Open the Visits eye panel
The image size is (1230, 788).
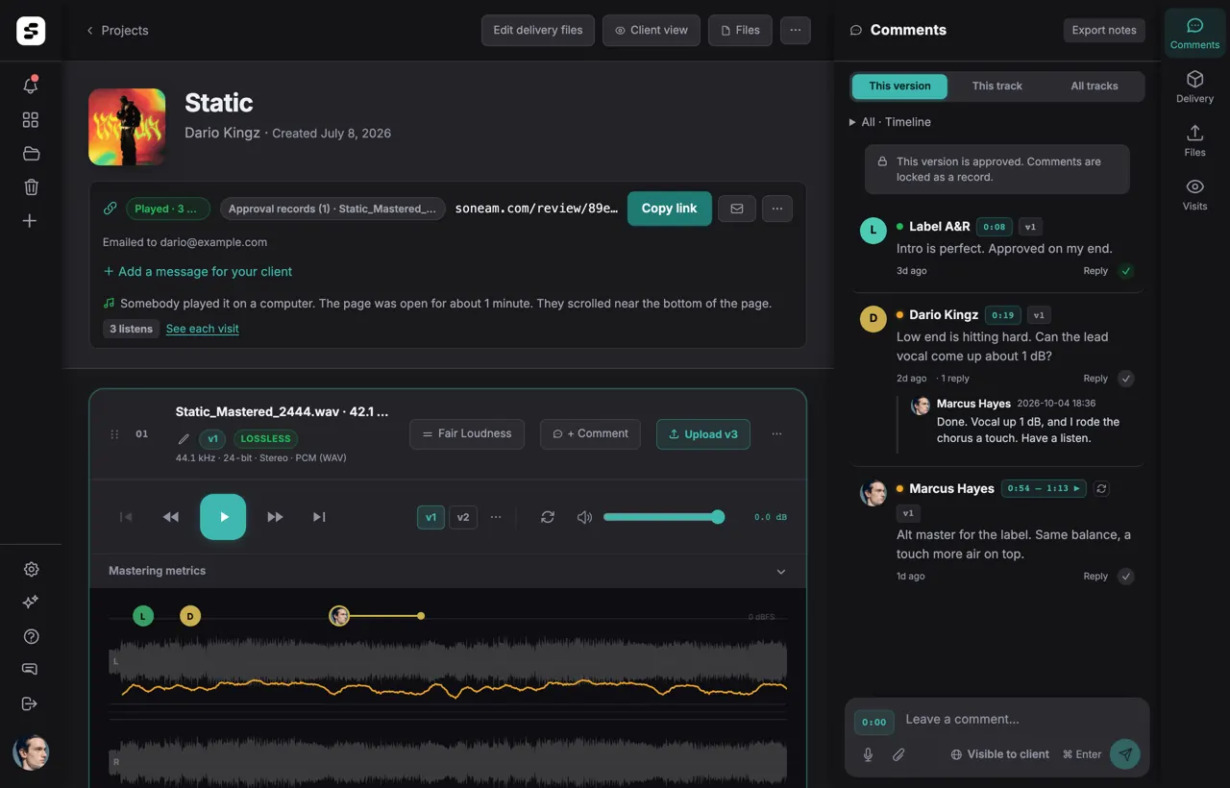(1194, 194)
